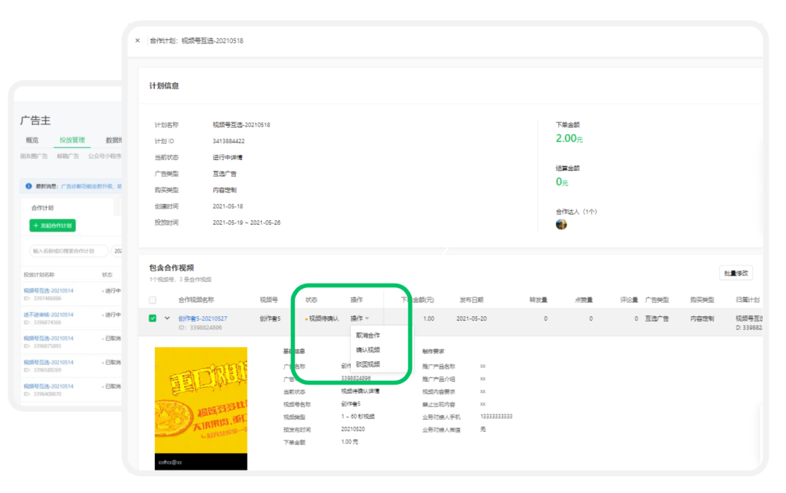Click the green 发起合作计划 button
This screenshot has height=493, width=786.
52,226
